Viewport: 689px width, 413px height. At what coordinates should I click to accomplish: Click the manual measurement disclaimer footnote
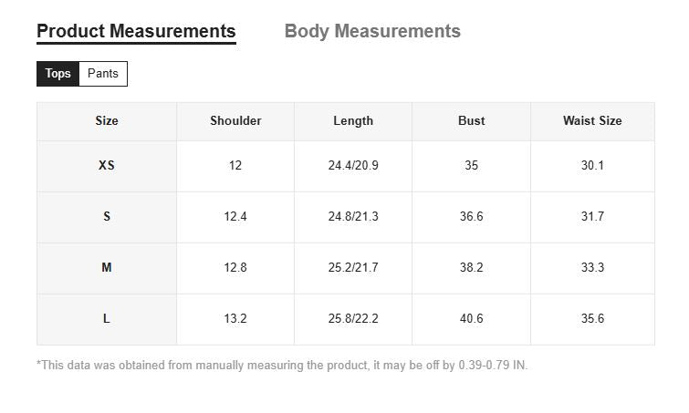click(282, 366)
